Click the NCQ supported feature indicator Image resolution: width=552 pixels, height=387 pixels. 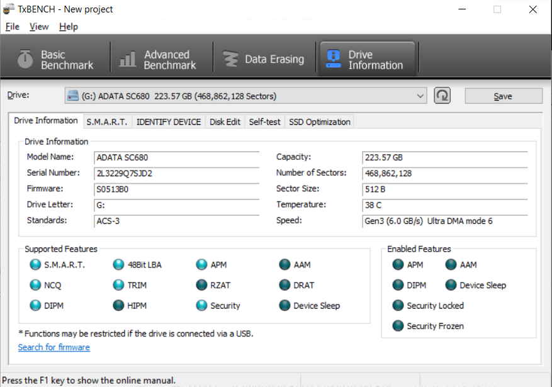pos(35,285)
